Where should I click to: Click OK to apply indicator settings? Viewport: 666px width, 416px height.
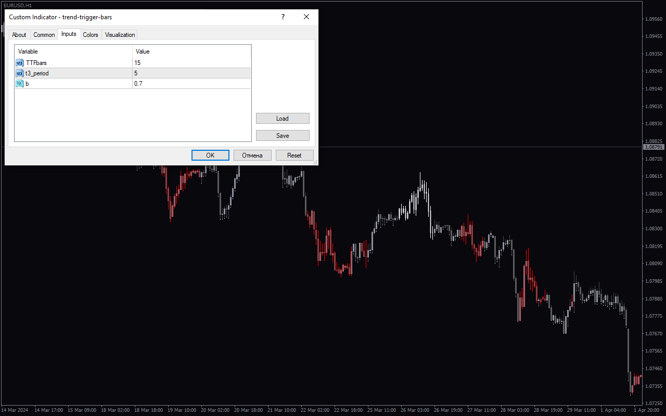click(210, 155)
